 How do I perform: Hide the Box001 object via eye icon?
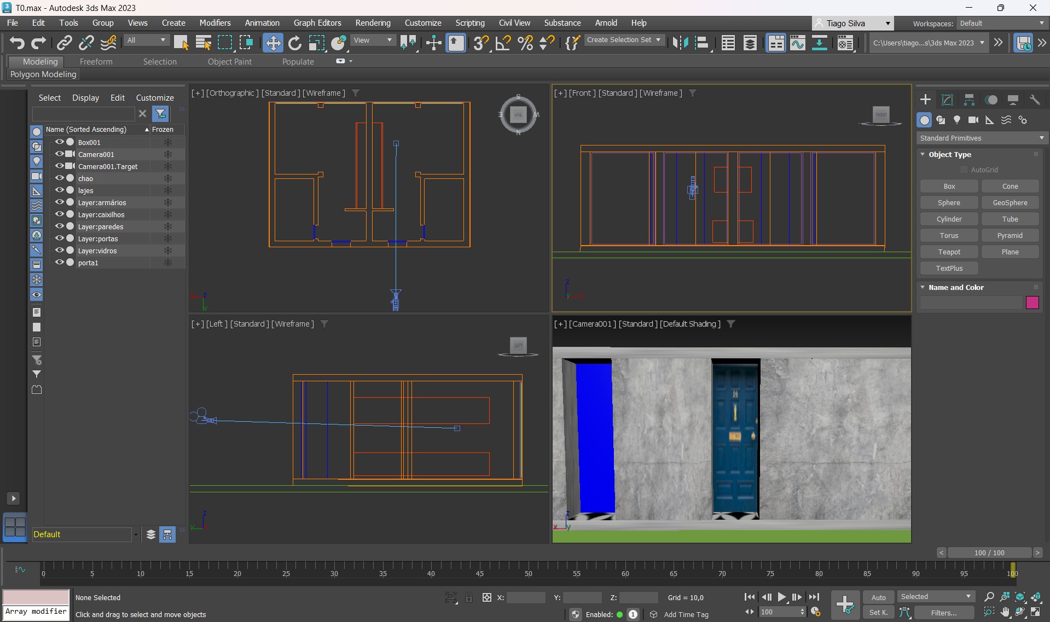coord(59,142)
